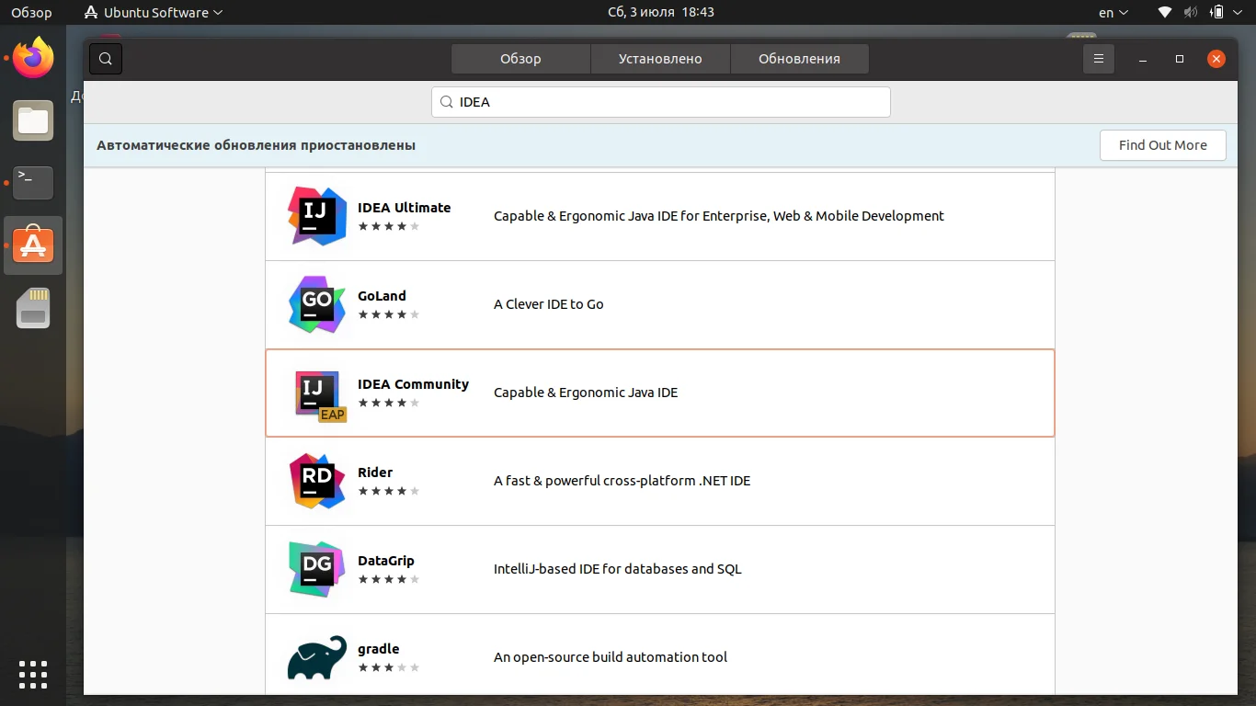
Task: Click 'A fast & powerful cross-platform .NET IDE' text
Action: 622,481
